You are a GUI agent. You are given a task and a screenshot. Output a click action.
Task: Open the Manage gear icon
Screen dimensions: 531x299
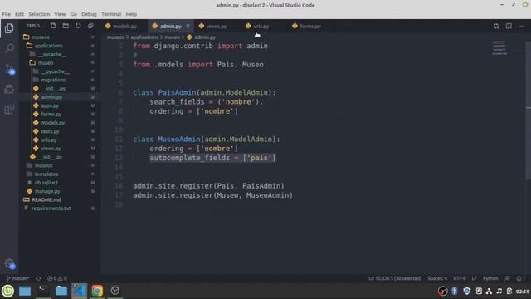tap(9, 264)
